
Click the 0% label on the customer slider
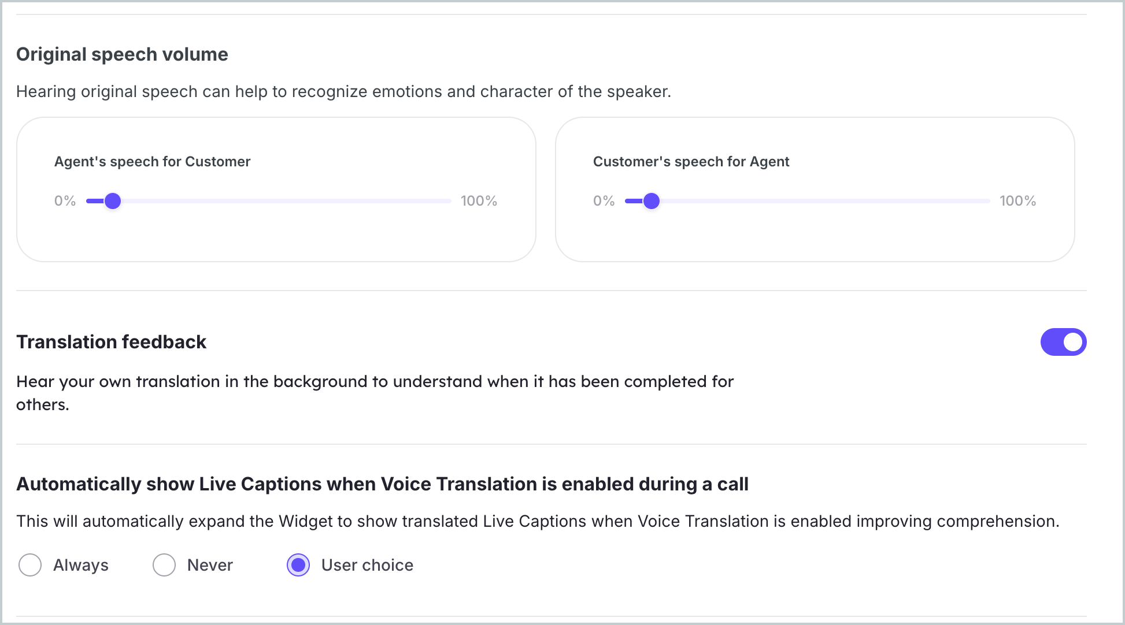[x=604, y=200]
